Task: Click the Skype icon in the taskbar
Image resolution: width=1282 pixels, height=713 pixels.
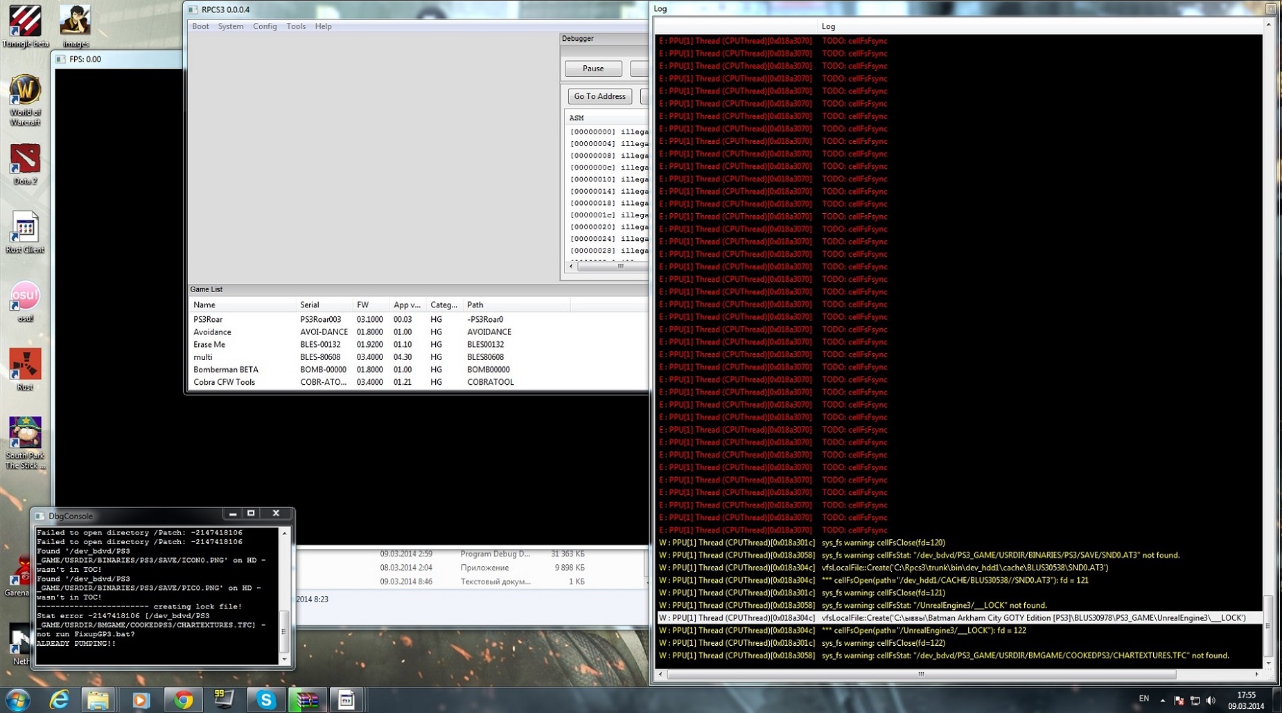Action: tap(266, 700)
